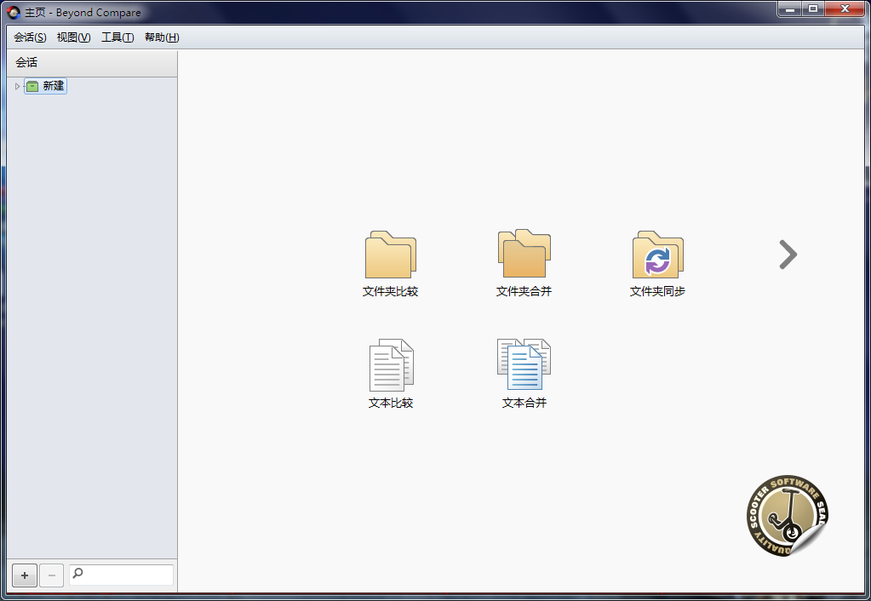Screen dimensions: 871x601
Task: Close the Beyond Compare window
Action: point(845,9)
